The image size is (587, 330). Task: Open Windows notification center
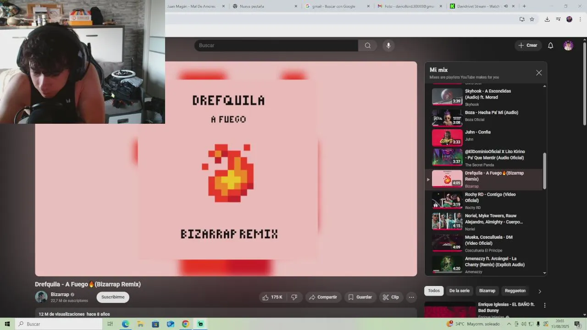[x=577, y=324]
